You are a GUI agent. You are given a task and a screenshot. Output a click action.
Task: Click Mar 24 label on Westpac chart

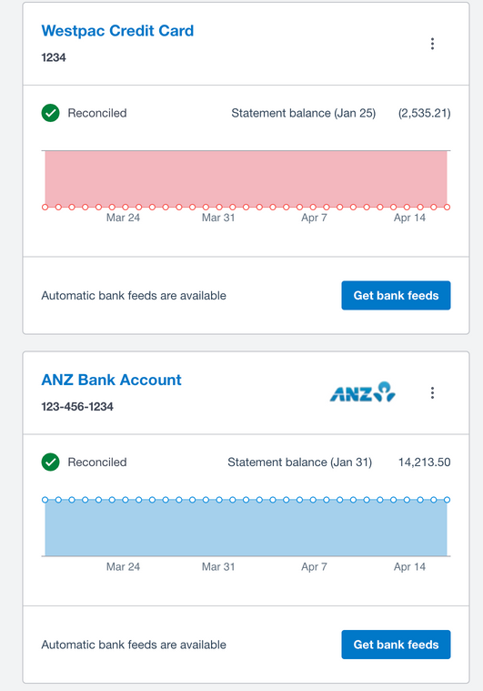point(123,218)
